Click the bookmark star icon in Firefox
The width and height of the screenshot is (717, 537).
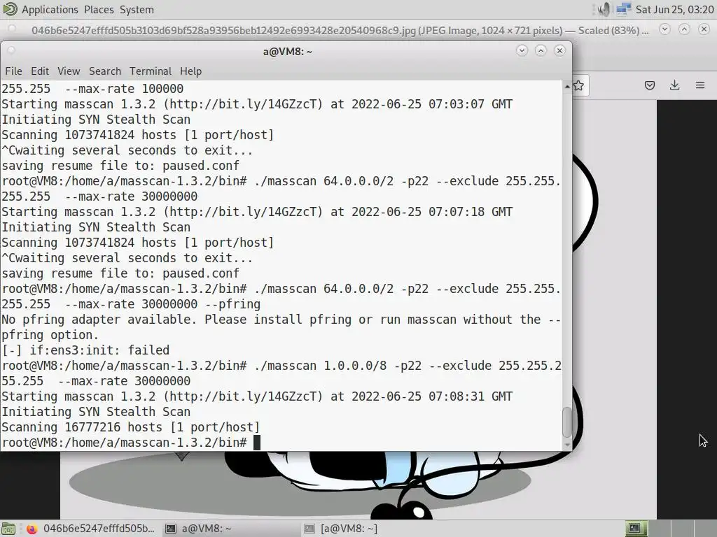coord(579,85)
